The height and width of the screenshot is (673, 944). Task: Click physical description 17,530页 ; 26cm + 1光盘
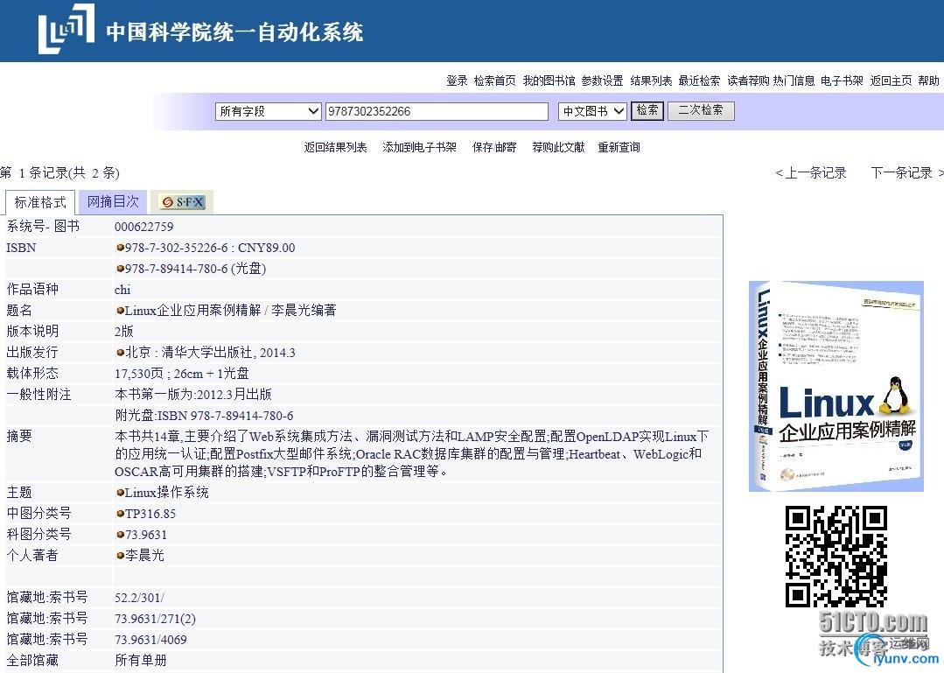[182, 373]
